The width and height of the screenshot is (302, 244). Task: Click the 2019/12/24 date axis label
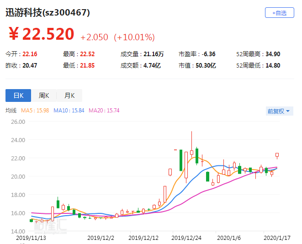[186, 238]
